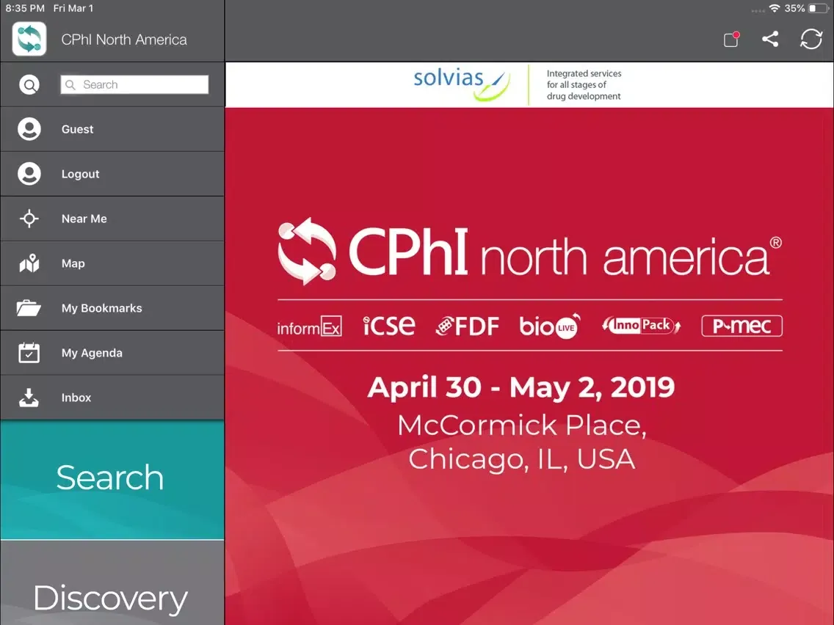Screen dimensions: 834x625
Task: Open the solvias sponsor banner
Action: point(529,84)
